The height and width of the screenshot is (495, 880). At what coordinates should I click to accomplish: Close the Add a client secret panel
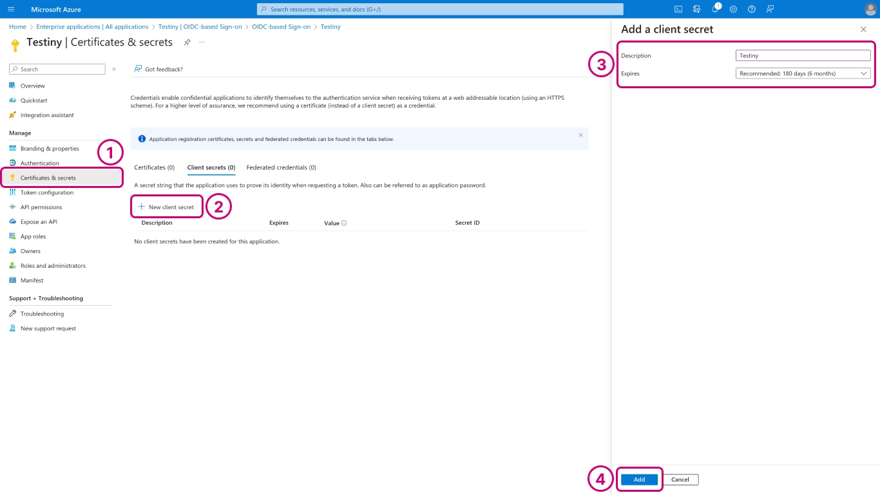click(x=863, y=30)
